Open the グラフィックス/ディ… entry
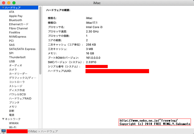 click(22, 78)
